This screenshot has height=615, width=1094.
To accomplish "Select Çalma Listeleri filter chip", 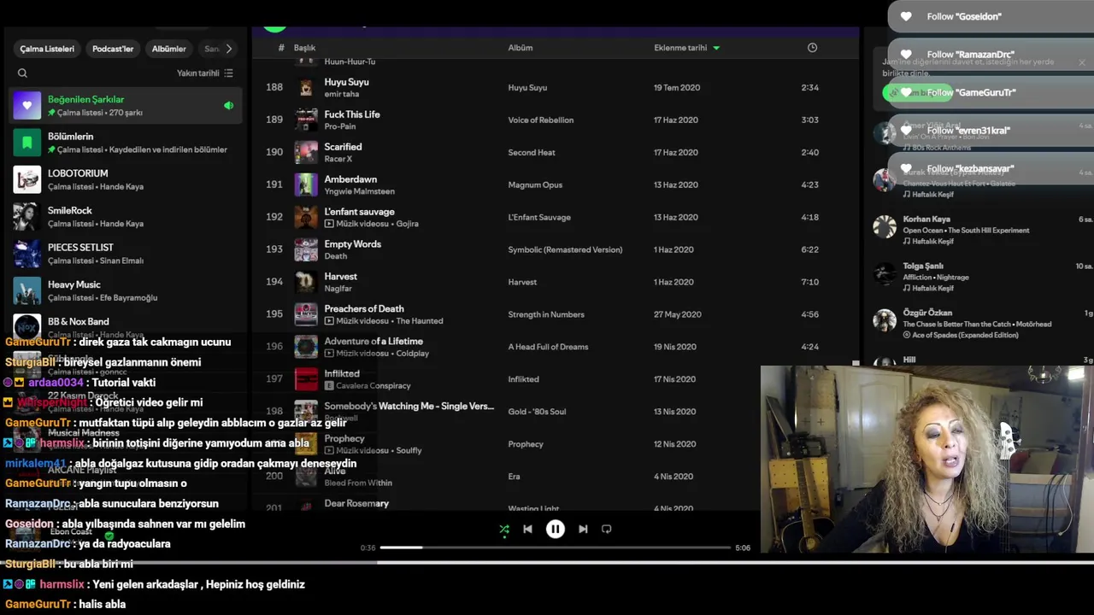I will tap(48, 49).
